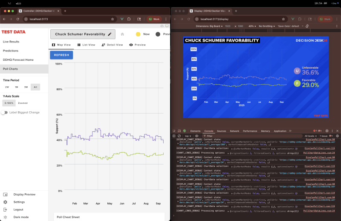Click the rotate device icon in device toolbar
Viewport: 341px width, 221px height.
[x=307, y=26]
